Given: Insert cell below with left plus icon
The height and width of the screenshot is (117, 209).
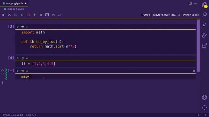Looking at the screenshot, I should [3, 83].
